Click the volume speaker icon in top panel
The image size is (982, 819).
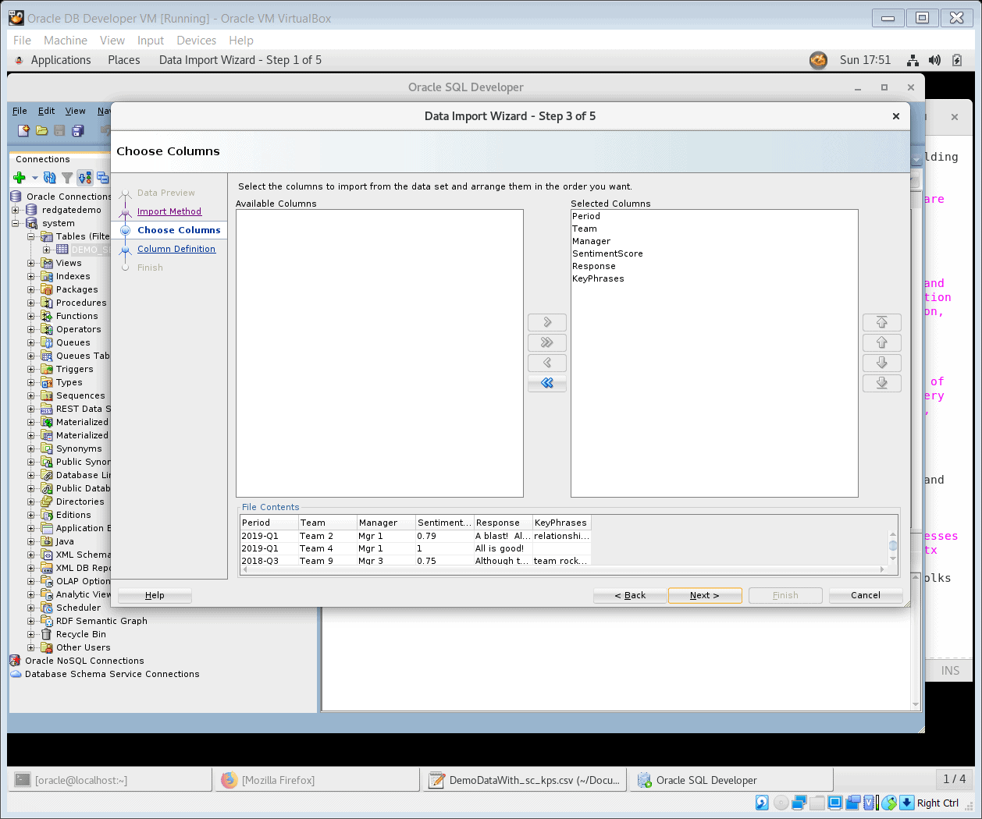[x=934, y=60]
